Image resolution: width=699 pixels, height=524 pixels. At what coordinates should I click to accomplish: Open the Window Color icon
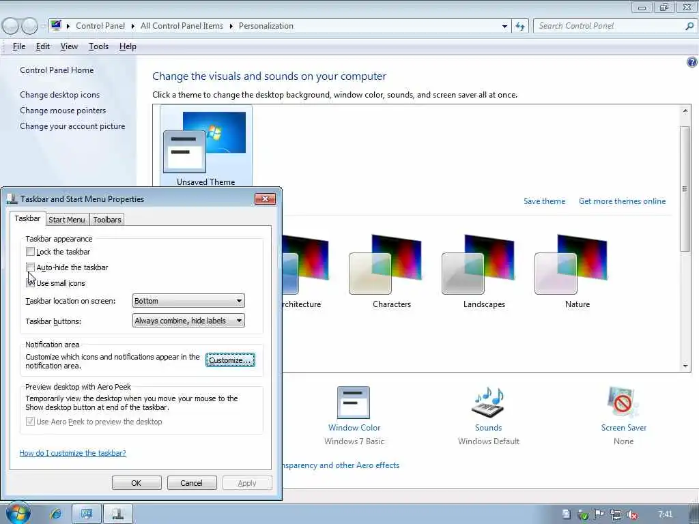pos(354,403)
